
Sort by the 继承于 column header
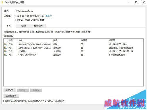[84, 41]
